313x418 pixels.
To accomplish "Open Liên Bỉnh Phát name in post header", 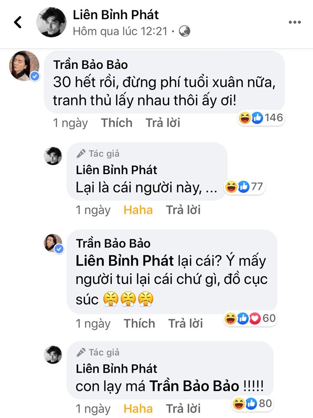I will click(116, 15).
